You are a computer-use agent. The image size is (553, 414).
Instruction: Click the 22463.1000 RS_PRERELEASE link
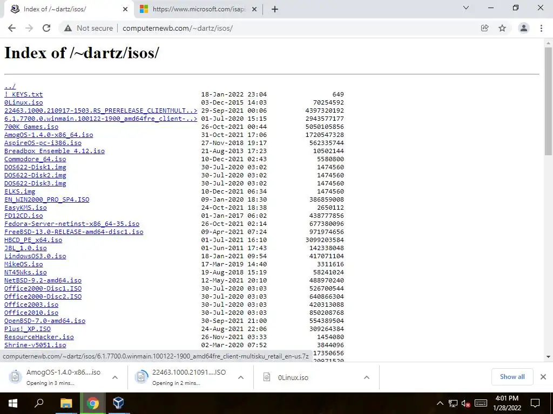[x=101, y=111]
